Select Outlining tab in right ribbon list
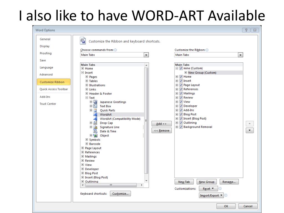The width and height of the screenshot is (284, 213). coord(190,123)
